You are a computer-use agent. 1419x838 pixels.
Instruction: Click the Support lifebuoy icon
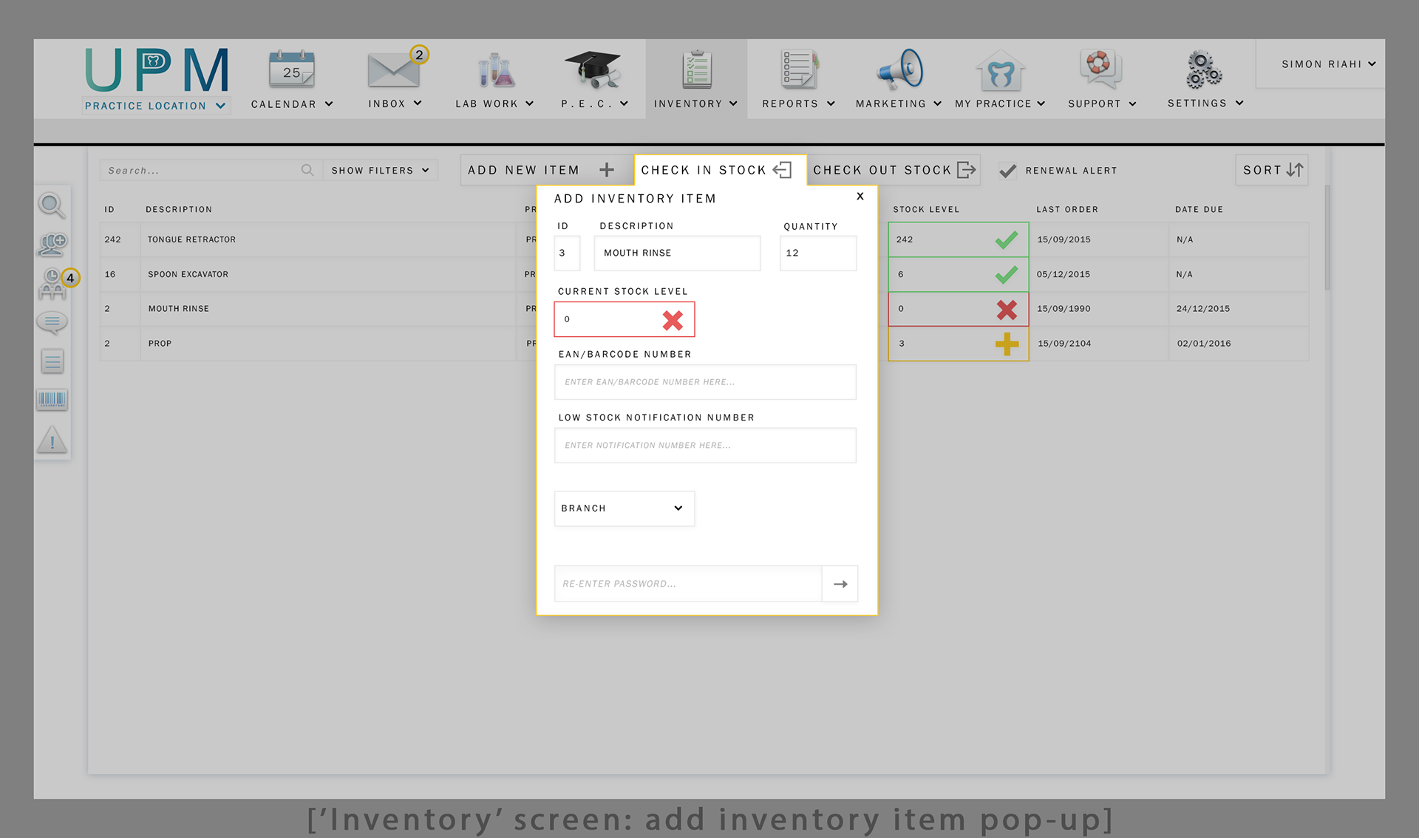pyautogui.click(x=1100, y=68)
